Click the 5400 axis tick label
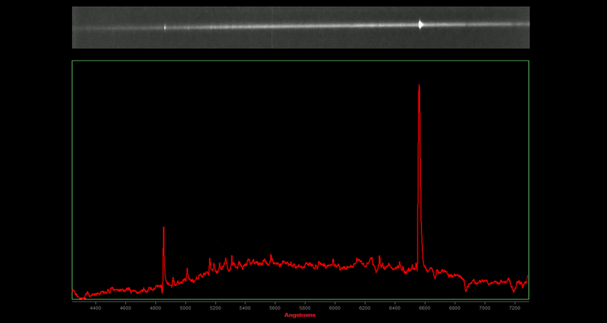The height and width of the screenshot is (323, 607). [x=245, y=308]
